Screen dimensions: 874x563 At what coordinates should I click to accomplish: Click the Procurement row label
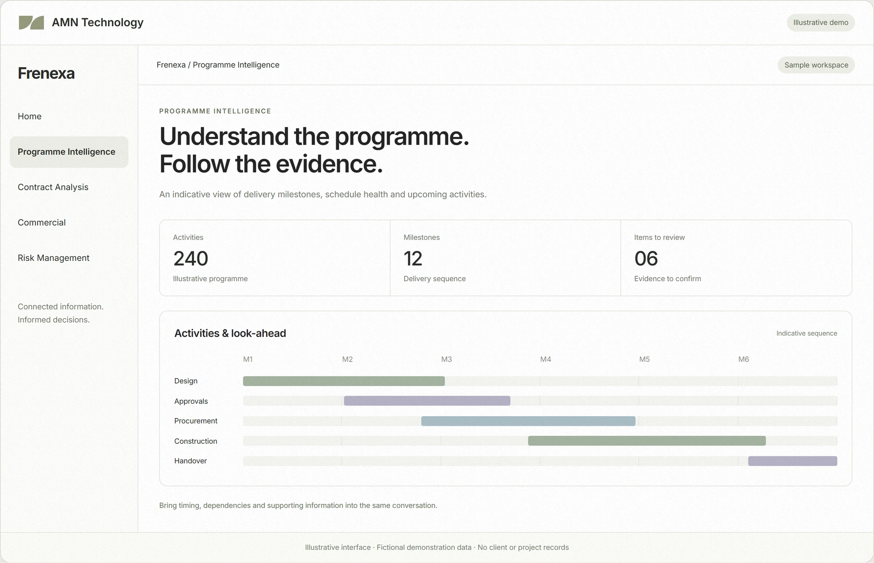click(196, 421)
